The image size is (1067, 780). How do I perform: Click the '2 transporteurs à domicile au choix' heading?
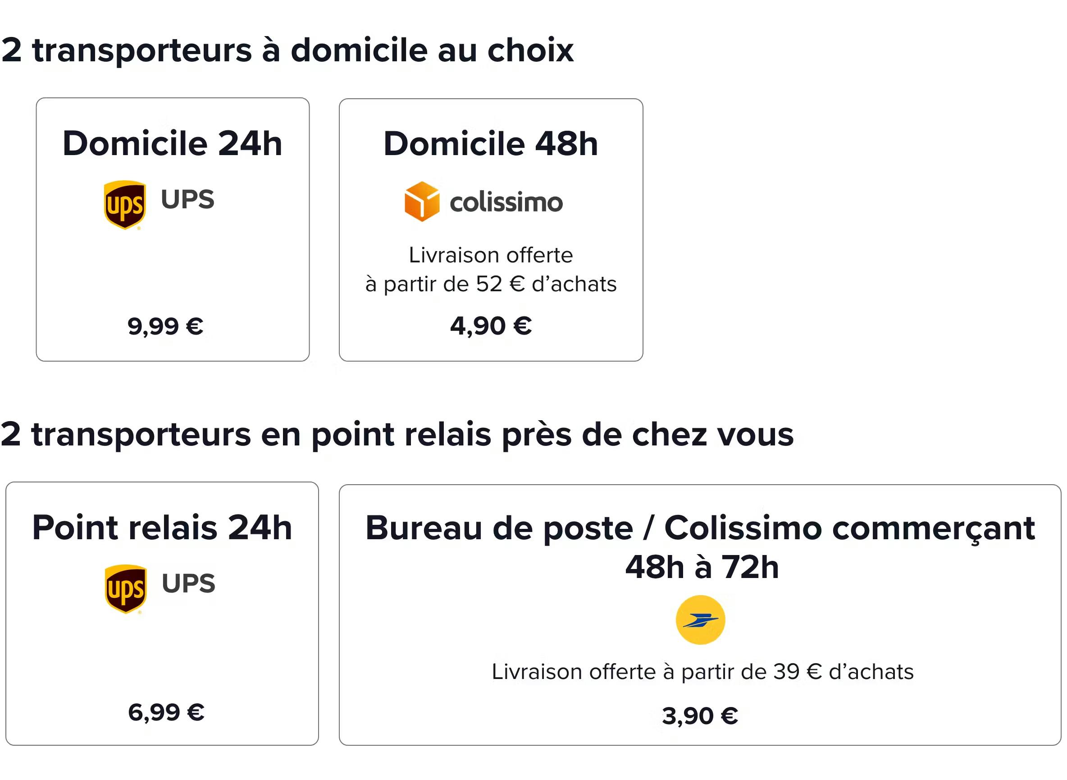287,50
